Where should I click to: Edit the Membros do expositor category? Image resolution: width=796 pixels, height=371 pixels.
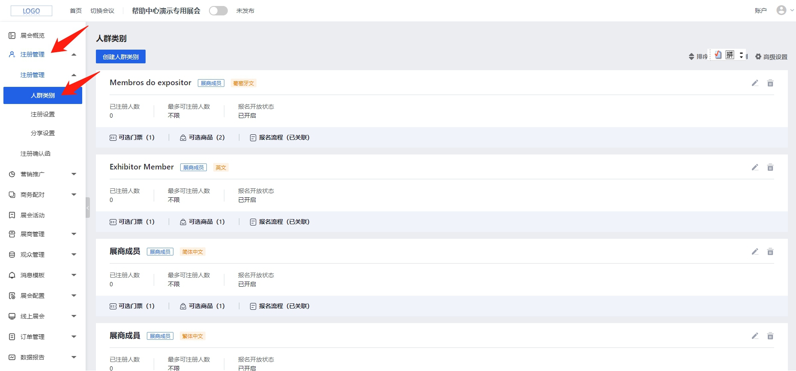(755, 83)
